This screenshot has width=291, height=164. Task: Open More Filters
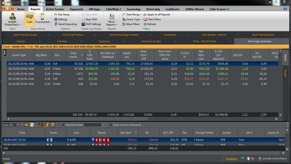[131, 24]
